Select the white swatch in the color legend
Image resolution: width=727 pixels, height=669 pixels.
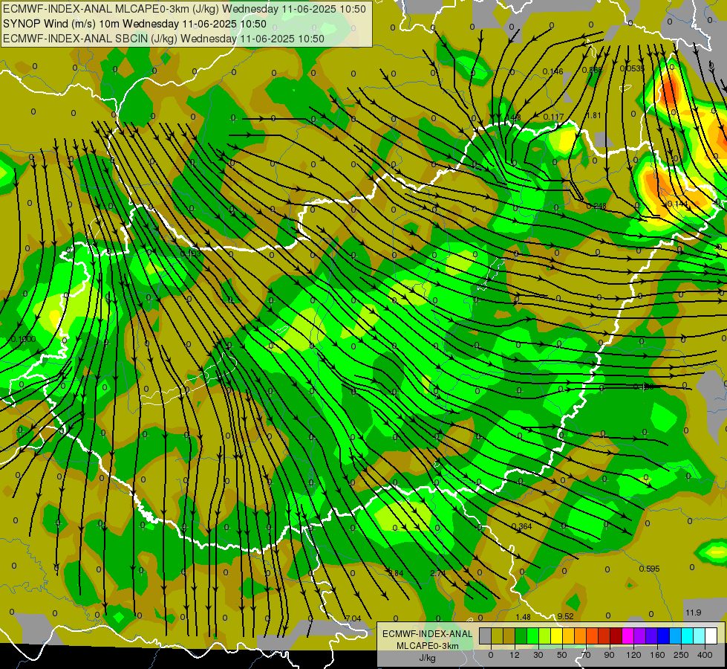click(x=711, y=636)
